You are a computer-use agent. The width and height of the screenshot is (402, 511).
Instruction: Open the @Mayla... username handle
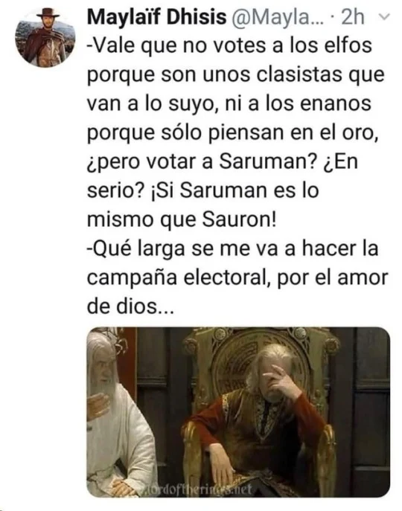[278, 17]
